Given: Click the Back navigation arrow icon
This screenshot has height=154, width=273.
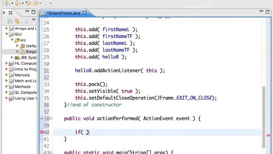Looking at the screenshot, I should (x=36, y=3).
